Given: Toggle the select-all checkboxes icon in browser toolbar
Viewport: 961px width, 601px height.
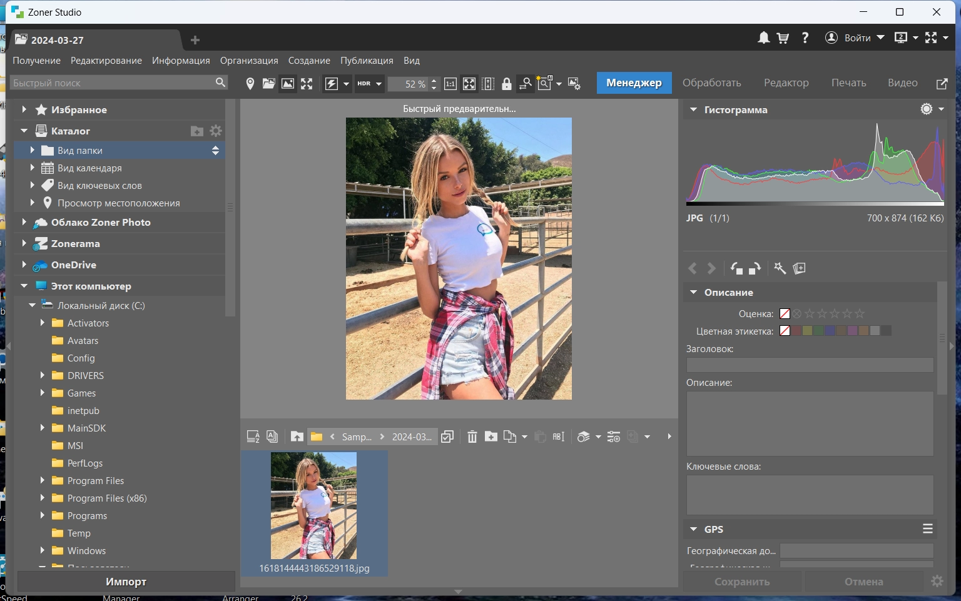Looking at the screenshot, I should (447, 437).
